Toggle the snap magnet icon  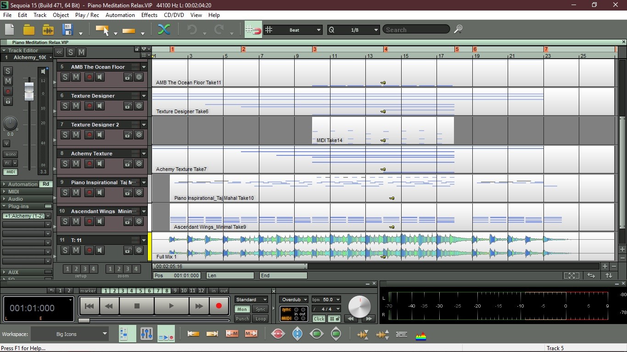coord(253,30)
